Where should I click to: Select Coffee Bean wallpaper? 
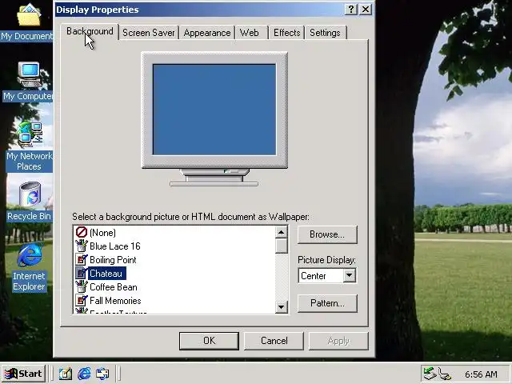pyautogui.click(x=114, y=287)
